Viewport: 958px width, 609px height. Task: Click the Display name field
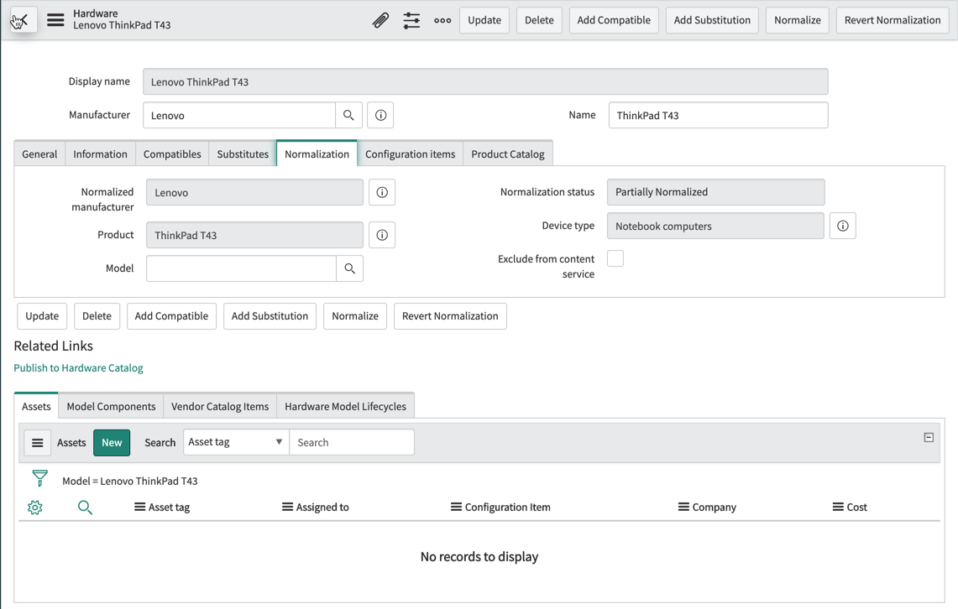[486, 81]
